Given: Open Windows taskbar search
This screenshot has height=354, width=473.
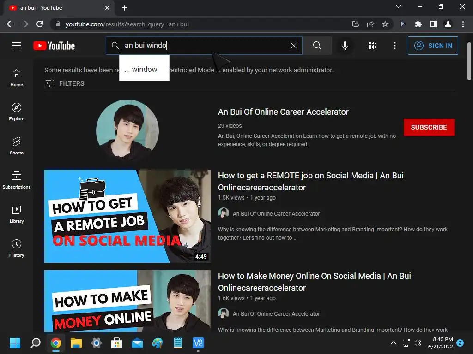Looking at the screenshot, I should [x=35, y=343].
